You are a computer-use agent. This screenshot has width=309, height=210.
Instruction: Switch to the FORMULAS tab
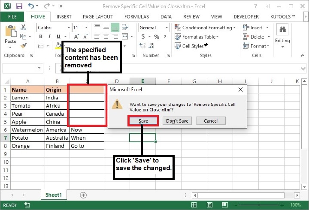coord(136,17)
